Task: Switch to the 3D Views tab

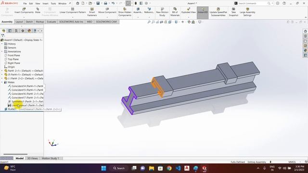Action: (x=32, y=158)
